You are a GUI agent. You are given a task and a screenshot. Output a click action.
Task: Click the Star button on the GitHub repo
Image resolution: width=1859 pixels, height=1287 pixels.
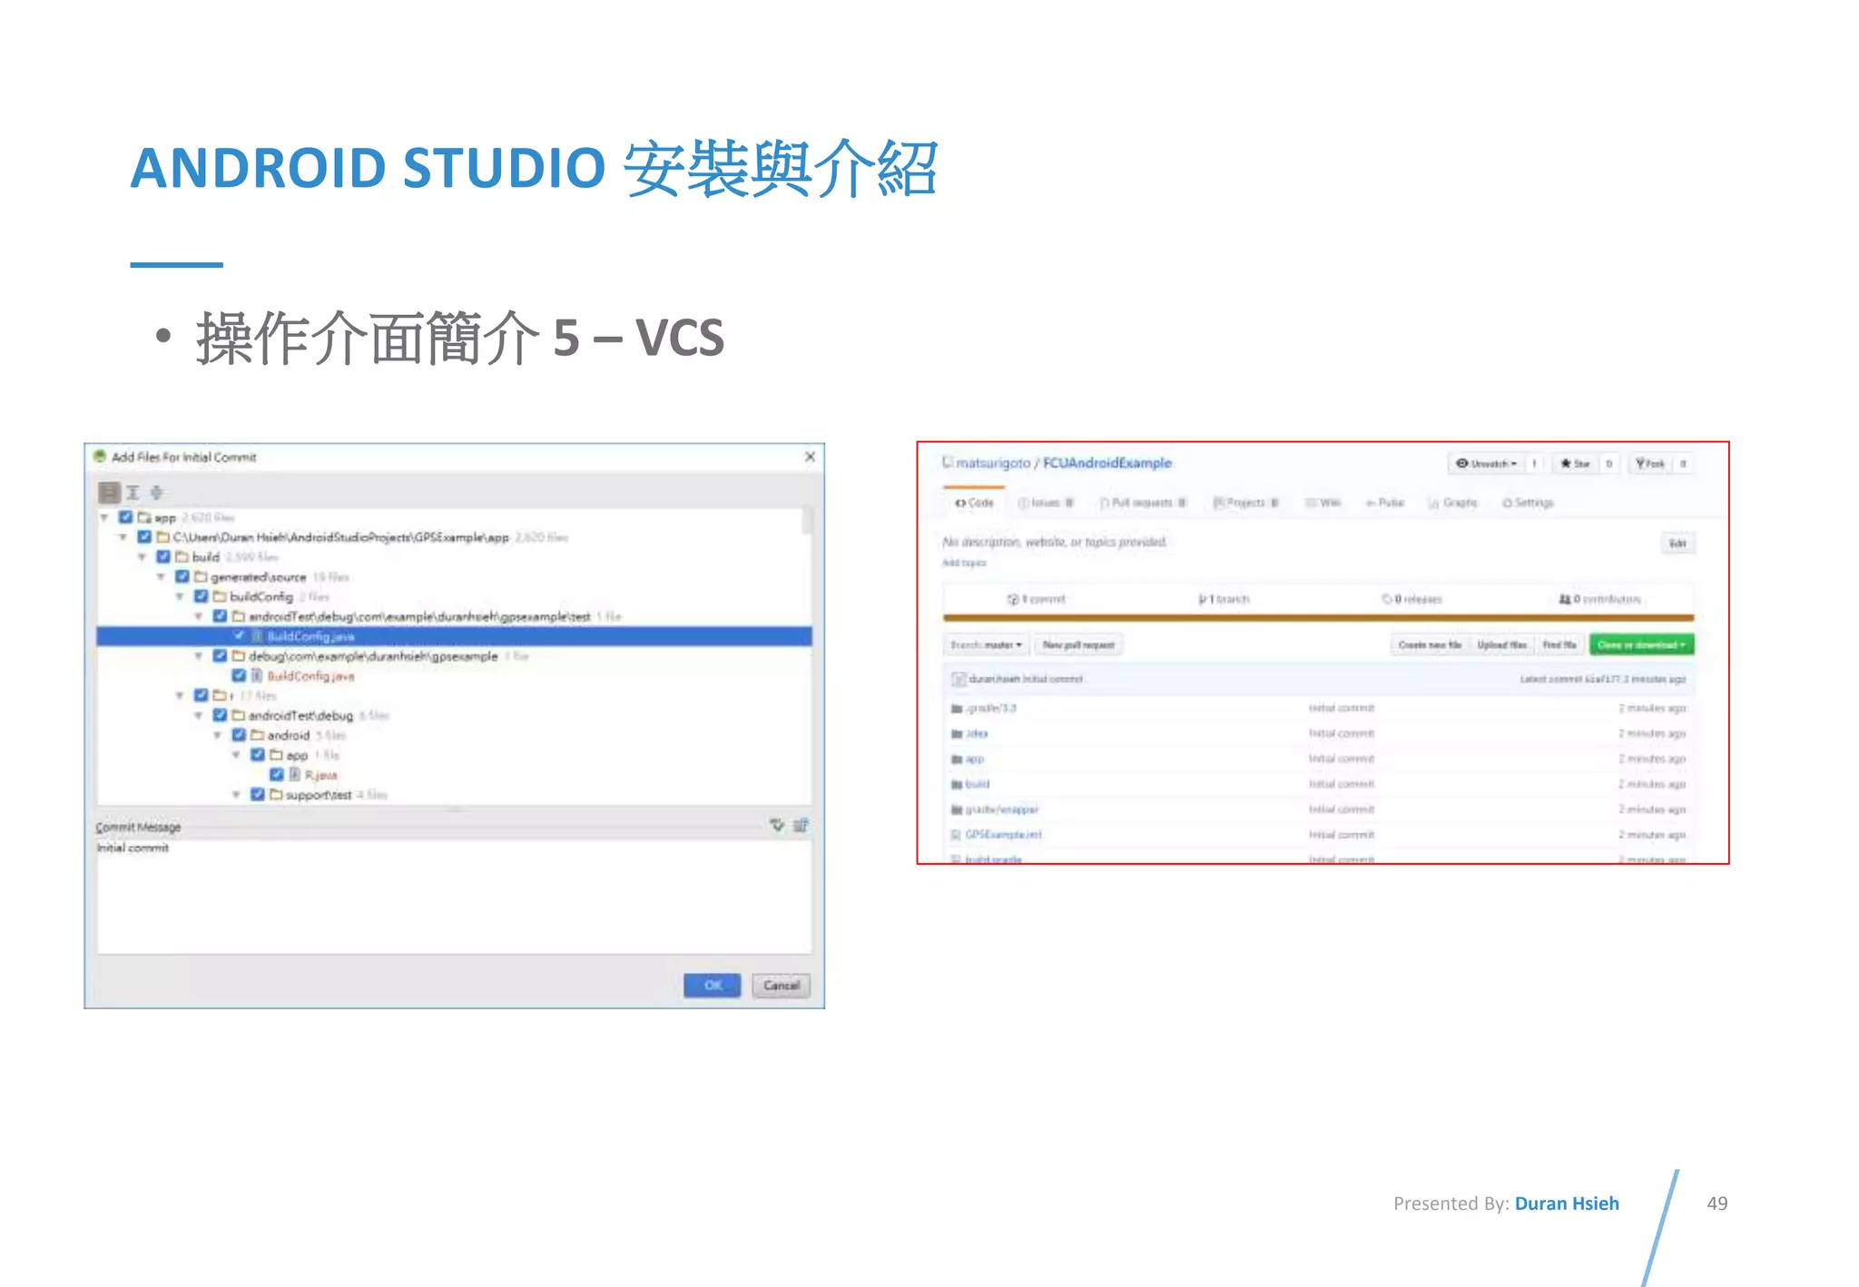pyautogui.click(x=1576, y=464)
